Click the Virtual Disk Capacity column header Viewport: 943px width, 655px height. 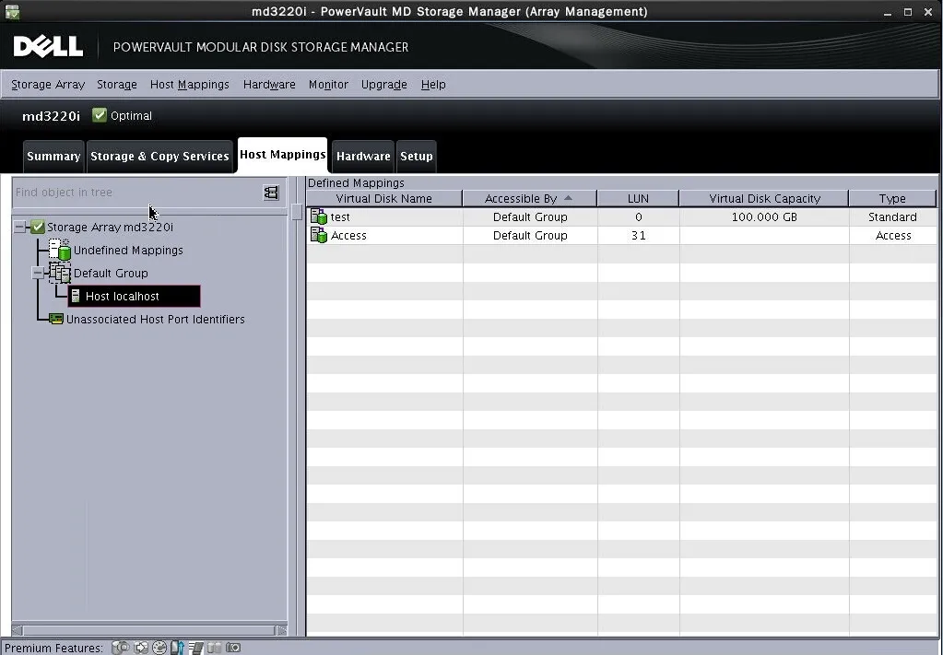click(764, 198)
